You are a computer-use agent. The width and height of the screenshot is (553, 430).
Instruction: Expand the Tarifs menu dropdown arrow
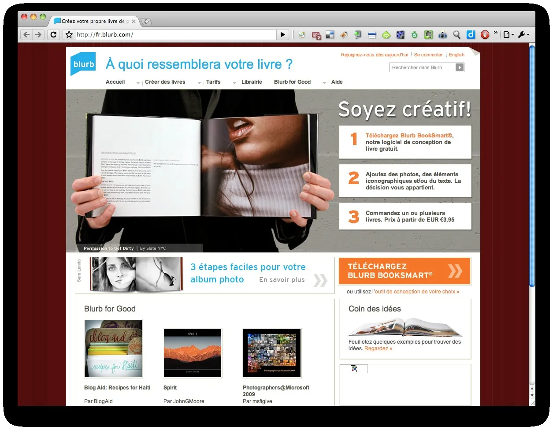pyautogui.click(x=234, y=82)
